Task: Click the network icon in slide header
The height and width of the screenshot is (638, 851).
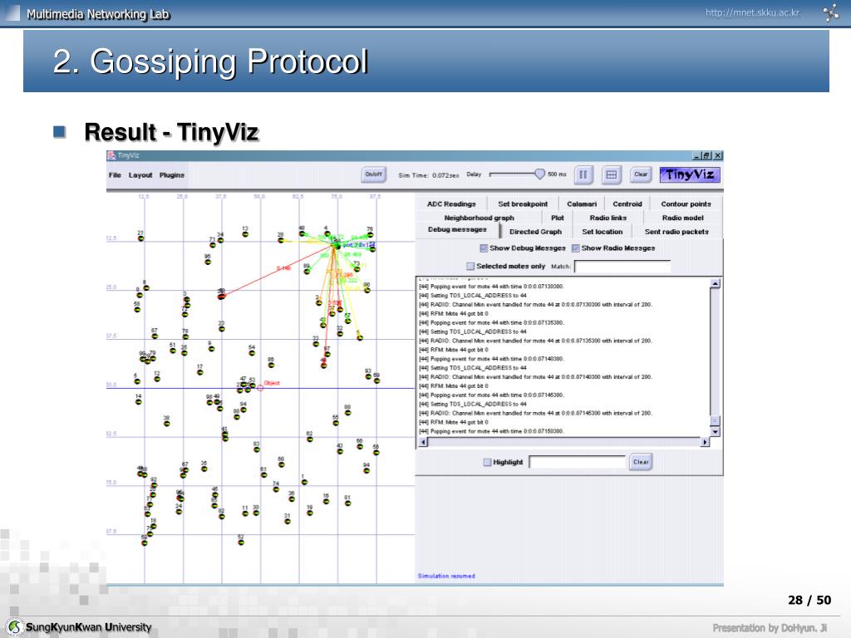Action: 830,12
